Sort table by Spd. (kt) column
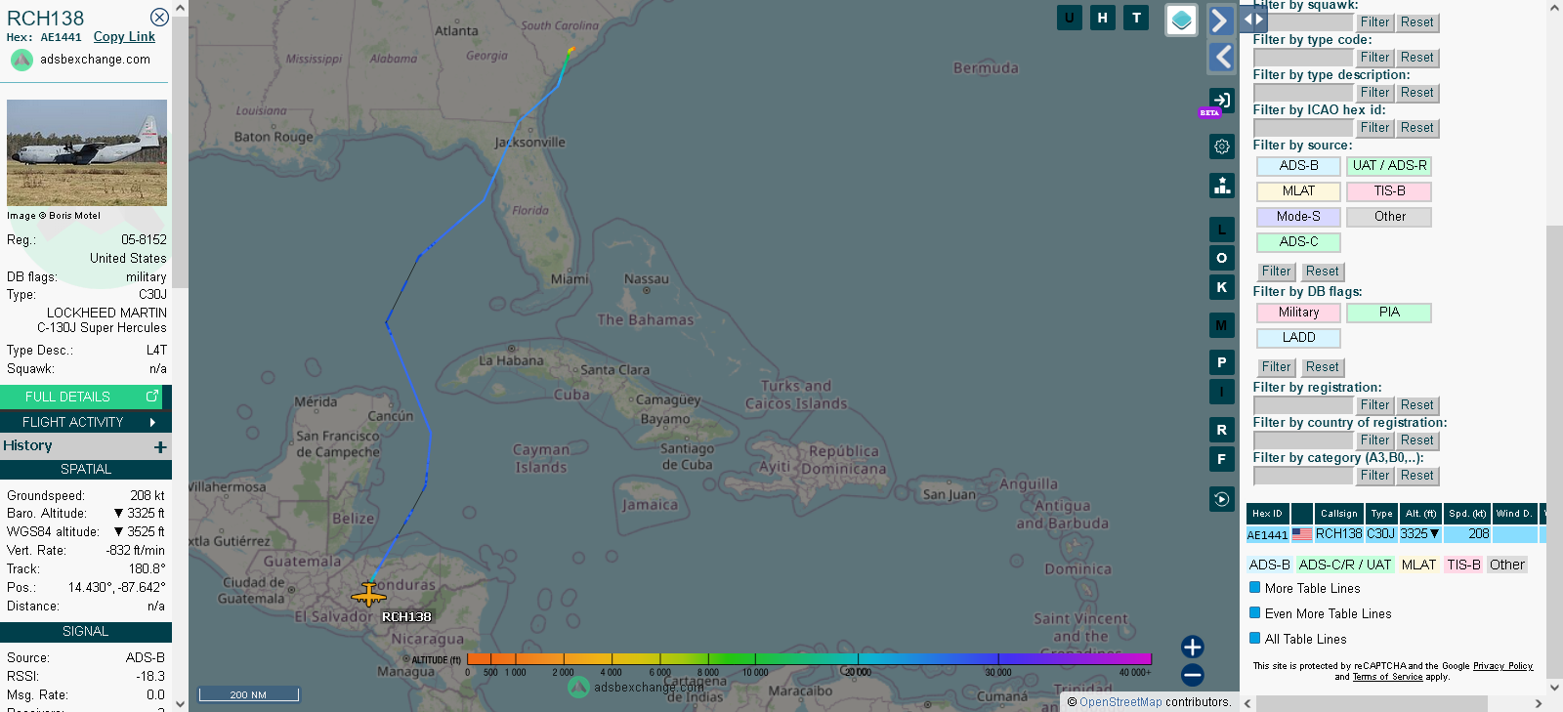Screen dimensions: 1563x712 1467,514
